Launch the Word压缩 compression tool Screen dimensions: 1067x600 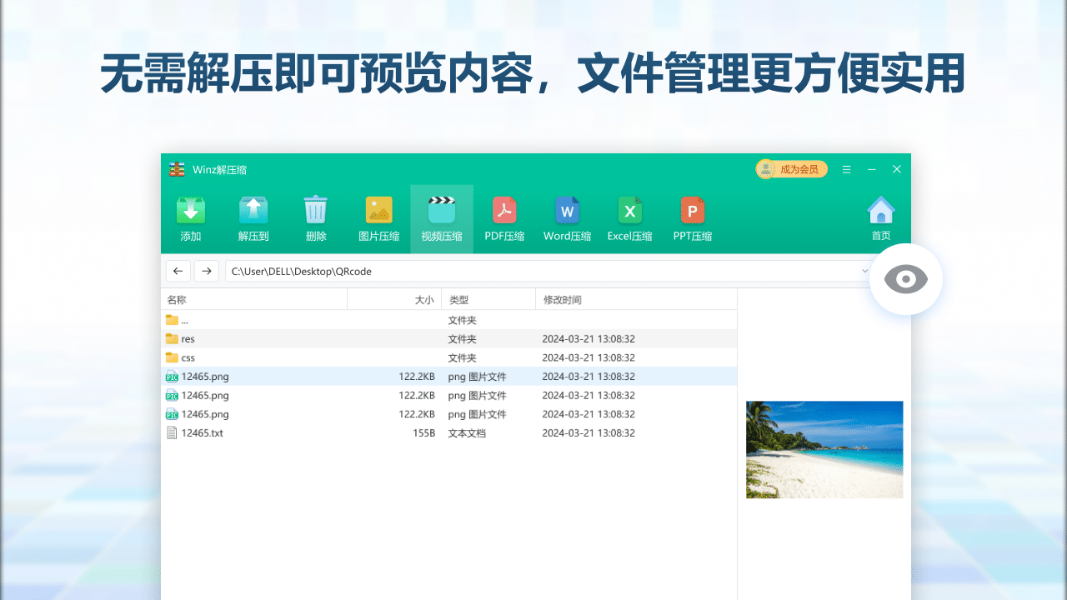tap(567, 217)
